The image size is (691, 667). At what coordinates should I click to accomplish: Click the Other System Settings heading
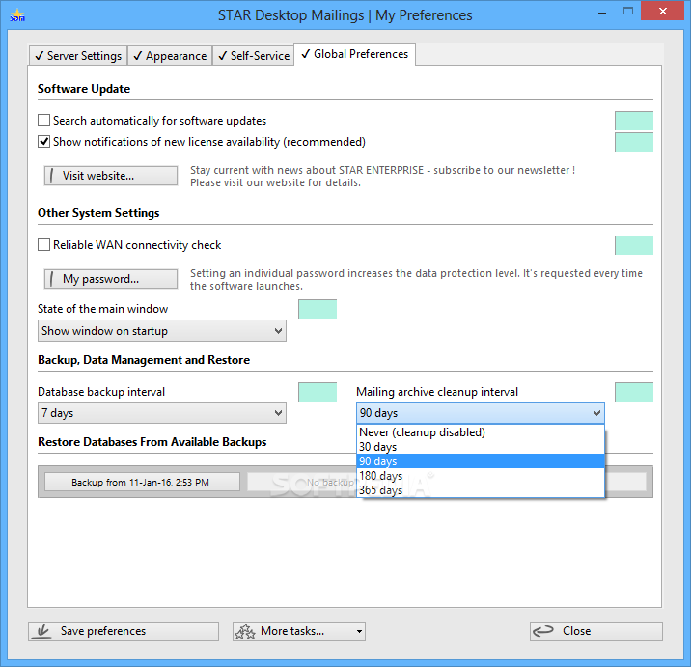pos(98,213)
